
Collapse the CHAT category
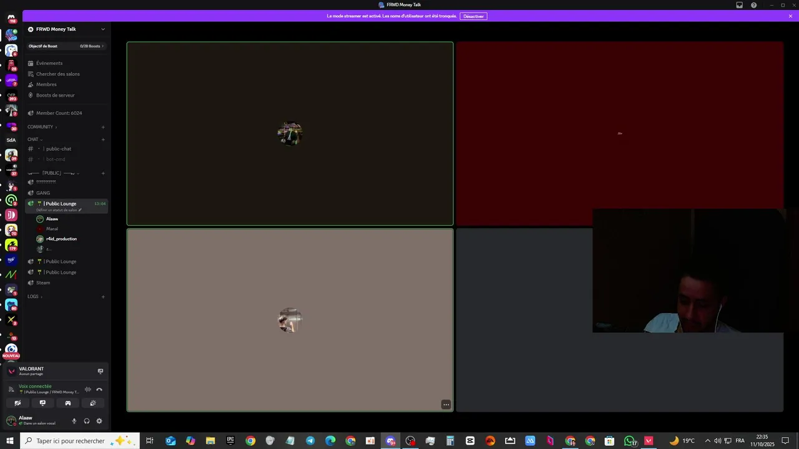tap(35, 139)
